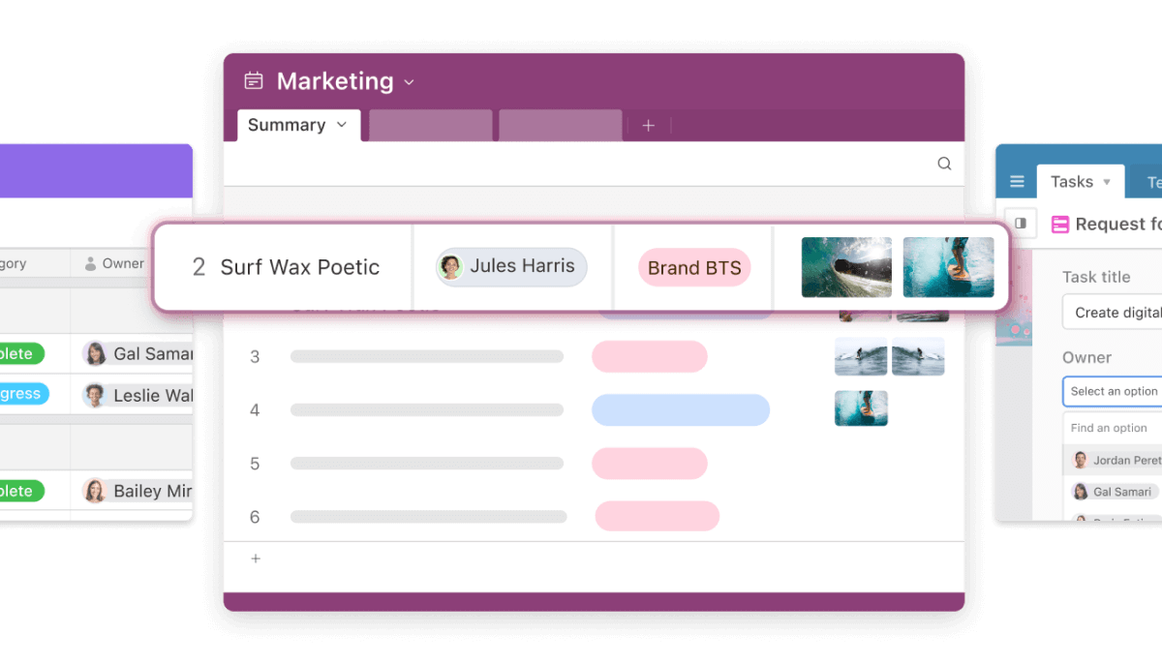Add a new row with bottom plus
Screen dimensions: 1162x664
coord(256,558)
